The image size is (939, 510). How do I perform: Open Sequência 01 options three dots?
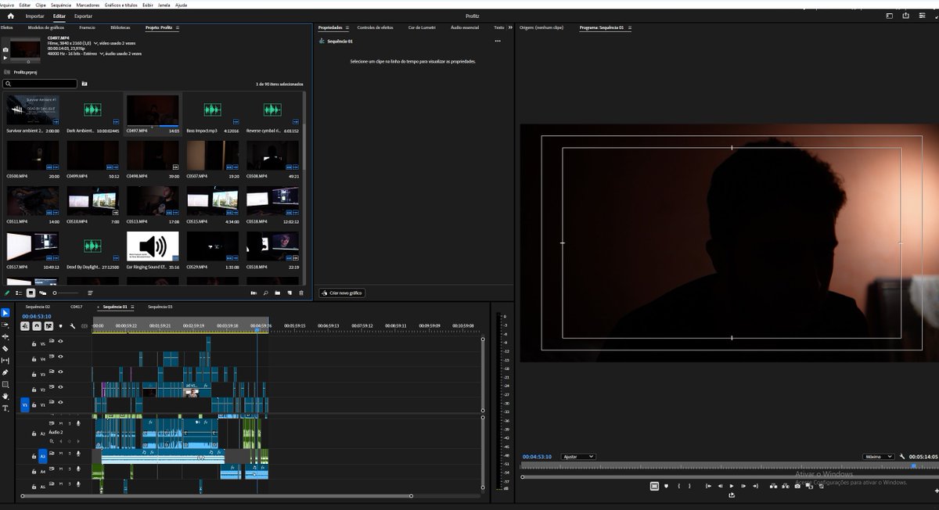tap(498, 41)
